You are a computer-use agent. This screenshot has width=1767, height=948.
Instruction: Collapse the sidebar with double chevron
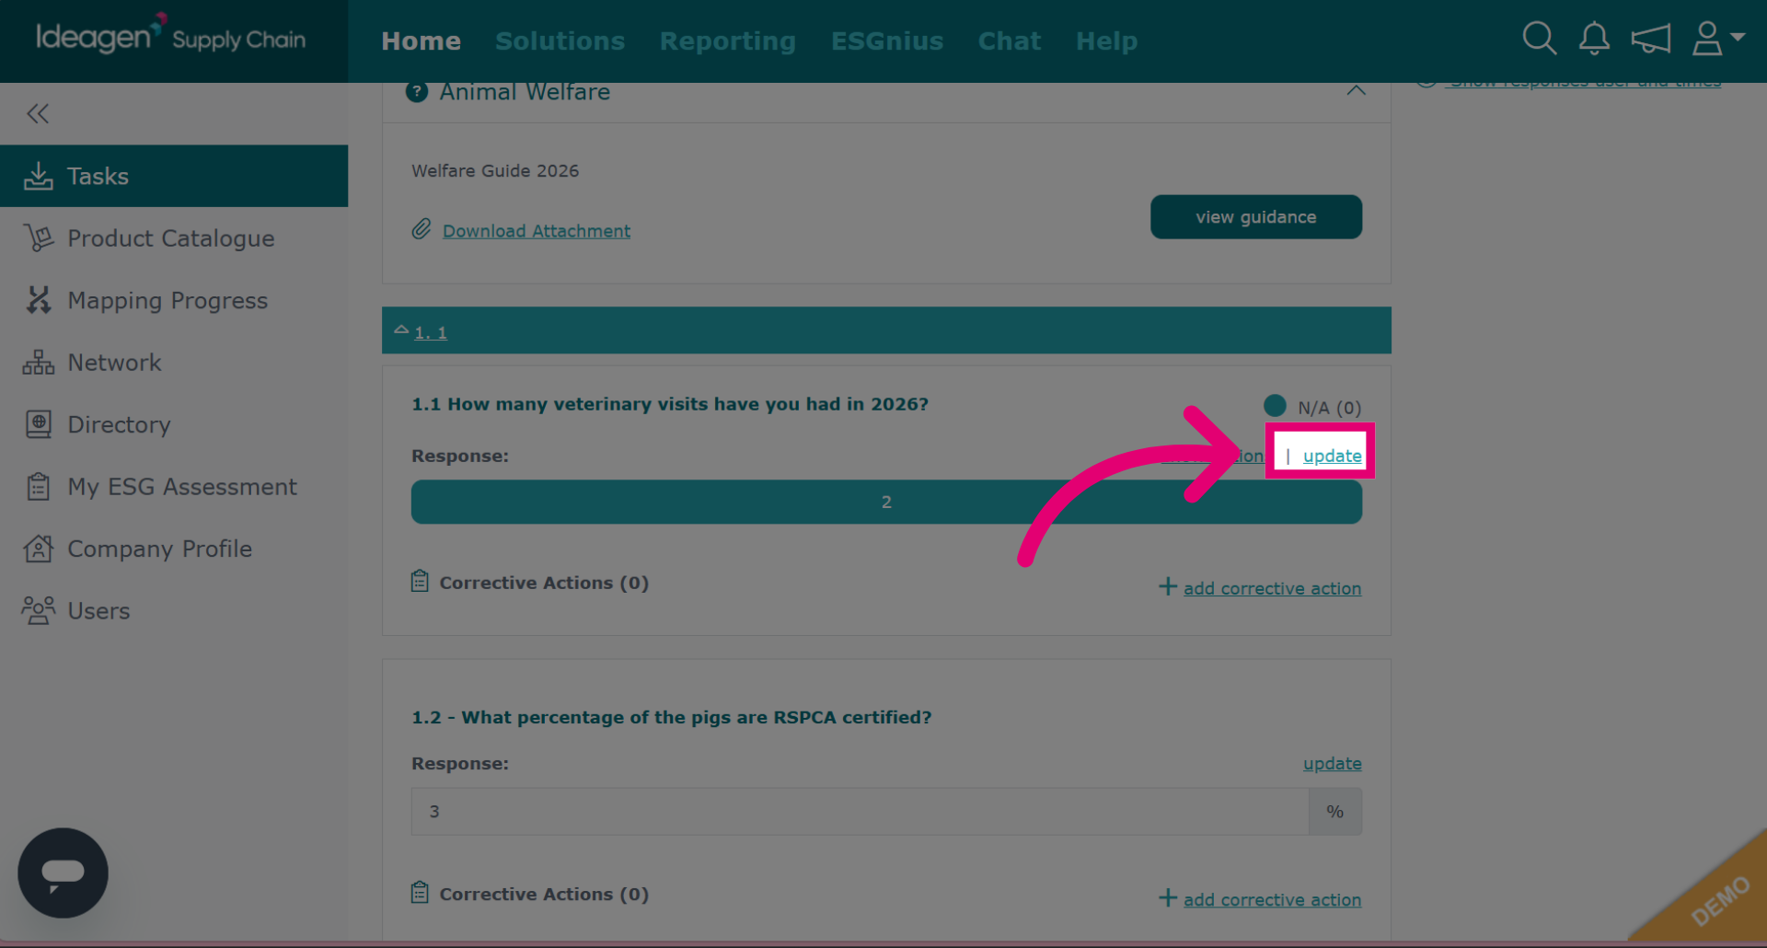pos(38,113)
